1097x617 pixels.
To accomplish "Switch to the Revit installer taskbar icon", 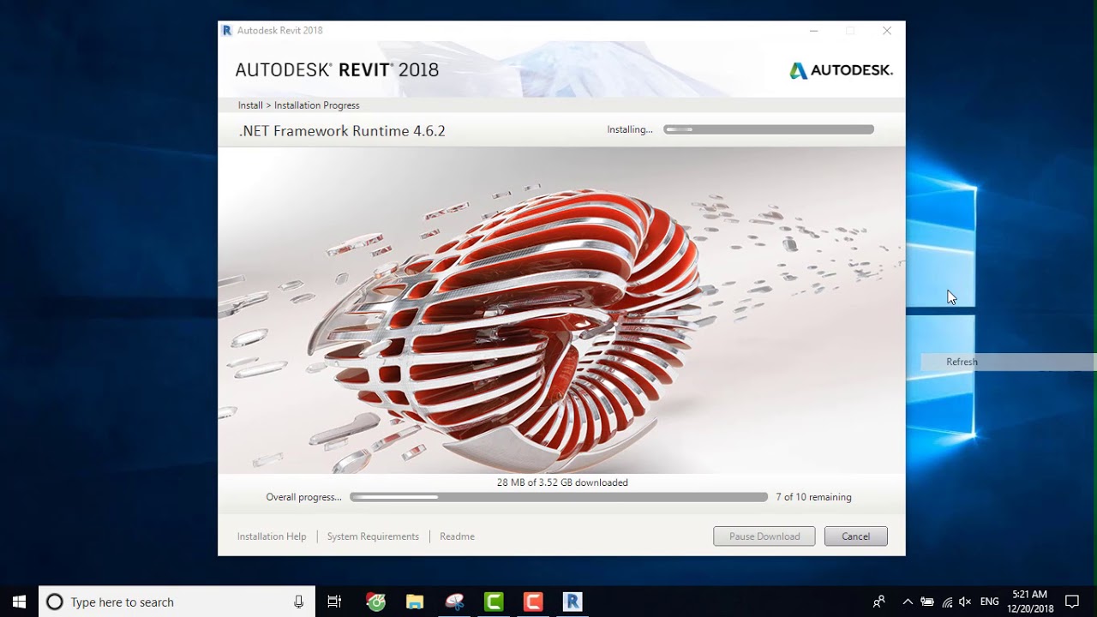I will click(572, 602).
